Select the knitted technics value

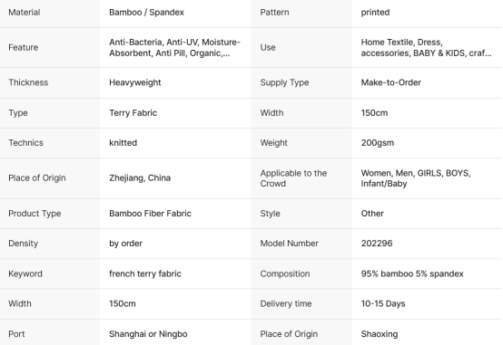[123, 143]
